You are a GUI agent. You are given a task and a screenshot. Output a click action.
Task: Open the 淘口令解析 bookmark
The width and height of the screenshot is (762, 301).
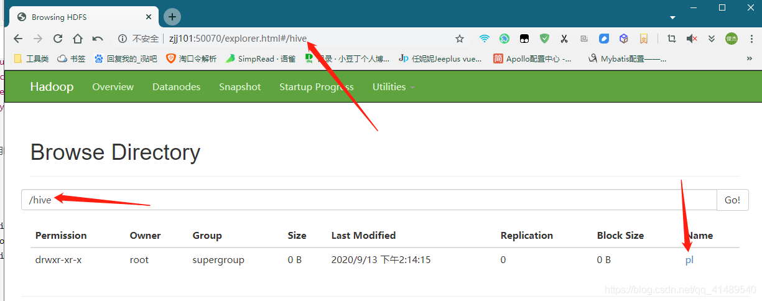[x=192, y=58]
